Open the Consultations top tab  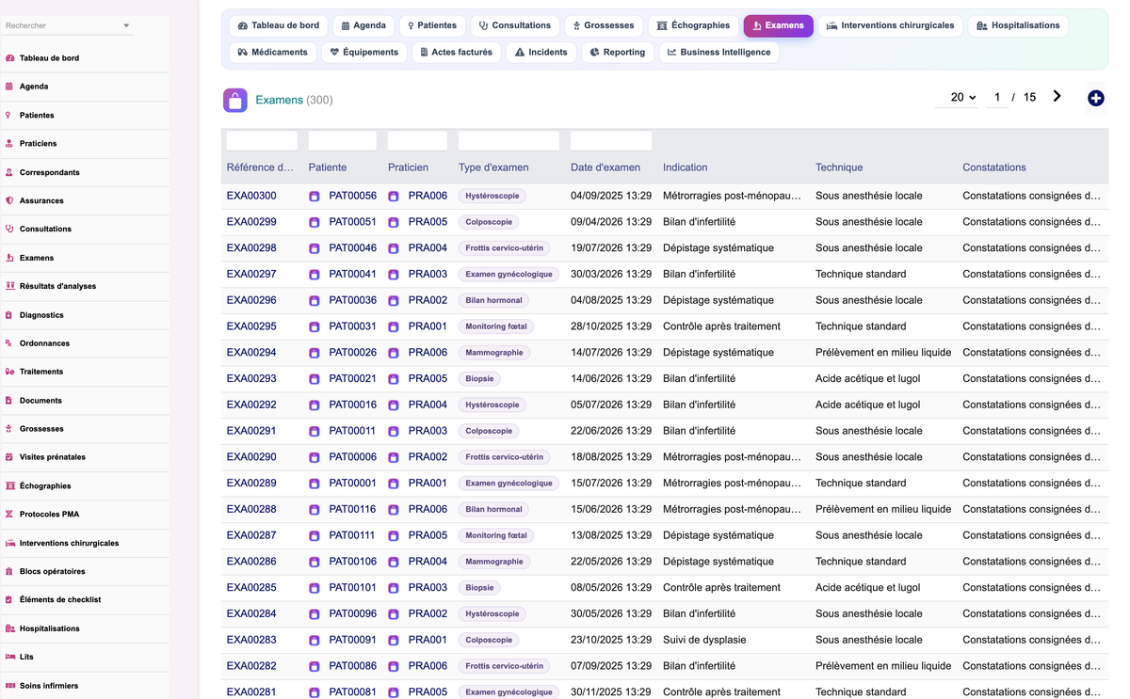[514, 25]
